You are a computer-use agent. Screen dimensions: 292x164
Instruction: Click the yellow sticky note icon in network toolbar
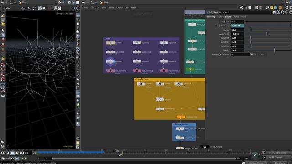pyautogui.click(x=272, y=8)
